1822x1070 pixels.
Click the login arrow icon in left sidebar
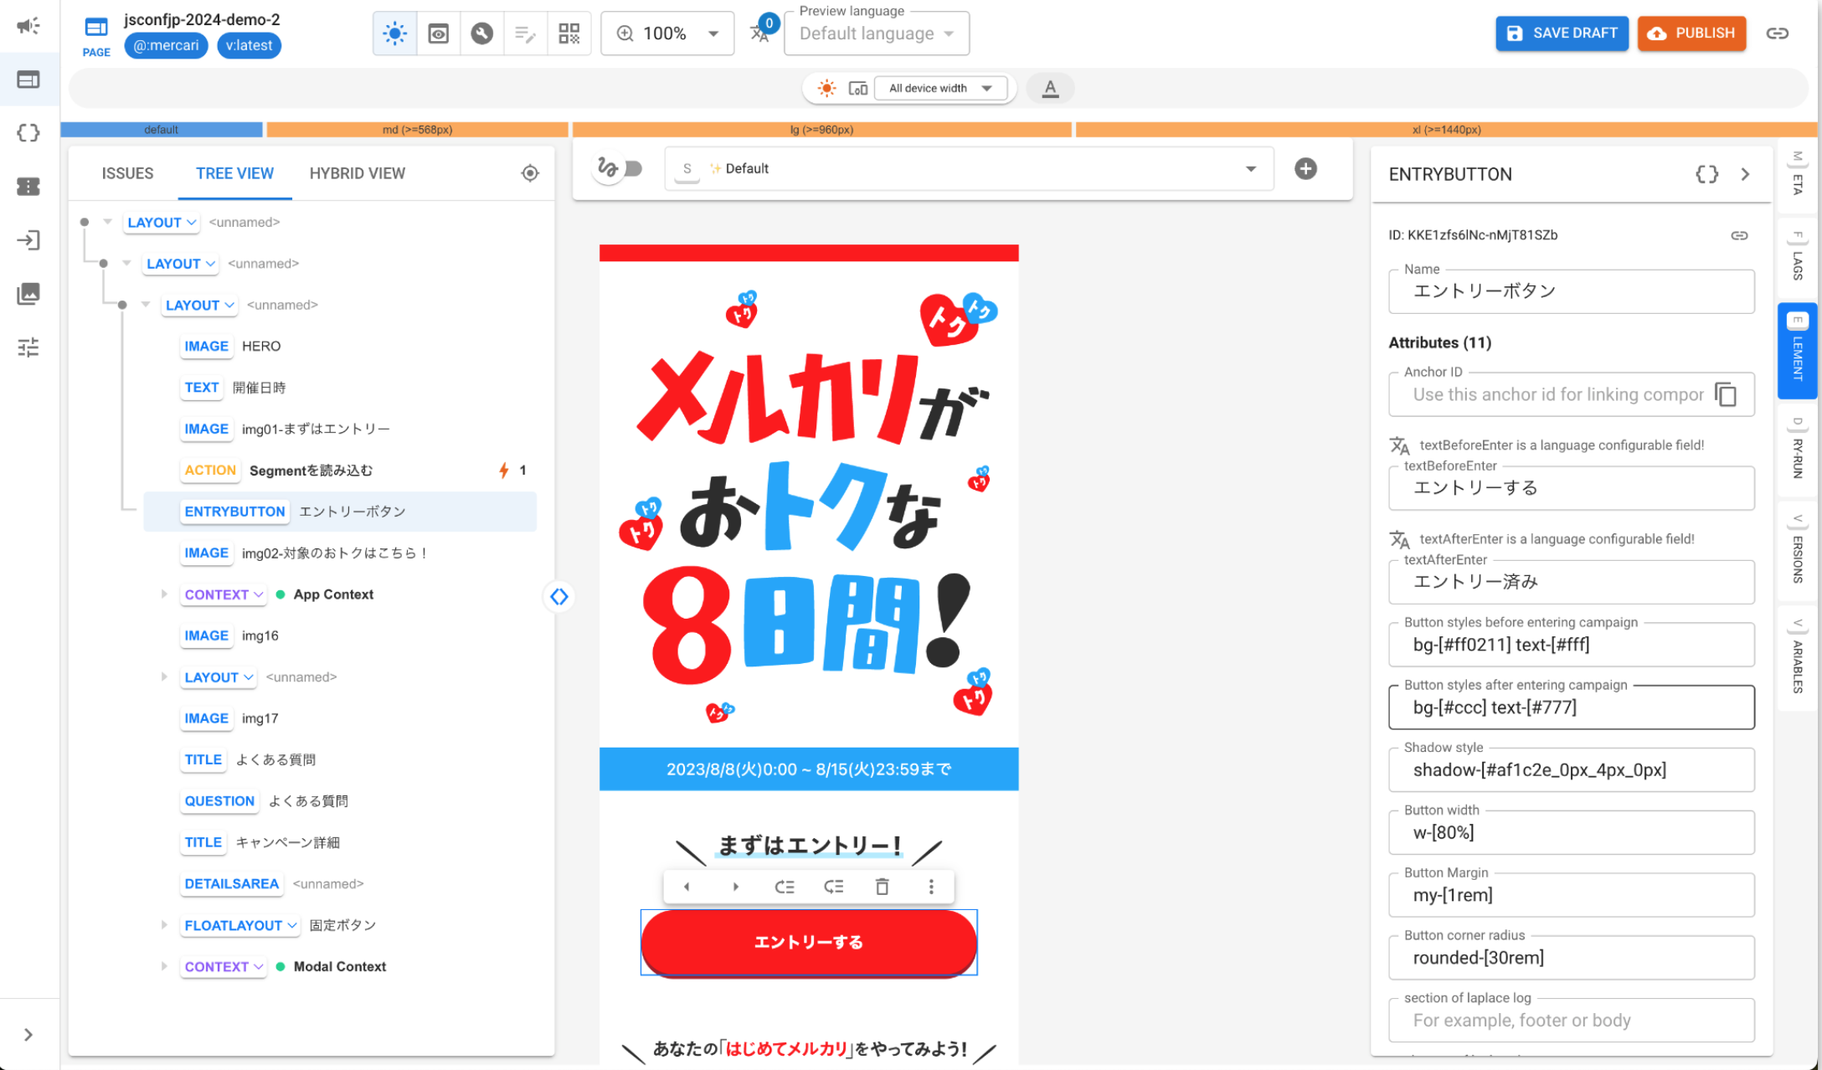[28, 240]
